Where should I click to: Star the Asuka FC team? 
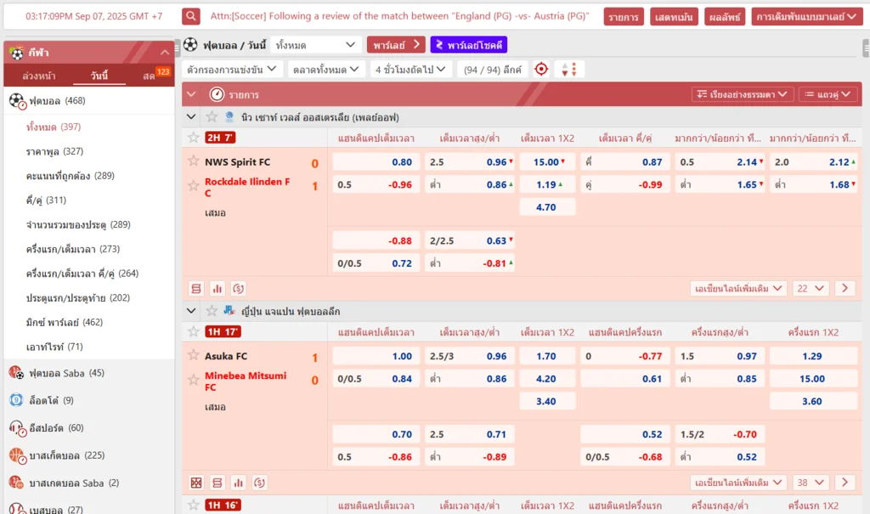193,354
